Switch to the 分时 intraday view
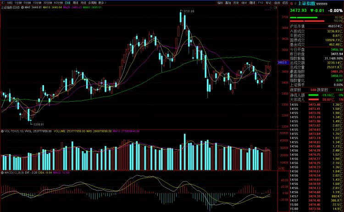Image resolution: width=344 pixels, height=212 pixels. [x=9, y=3]
